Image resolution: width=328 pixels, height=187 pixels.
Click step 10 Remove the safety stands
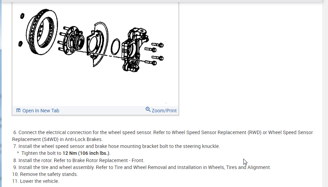[x=45, y=174]
